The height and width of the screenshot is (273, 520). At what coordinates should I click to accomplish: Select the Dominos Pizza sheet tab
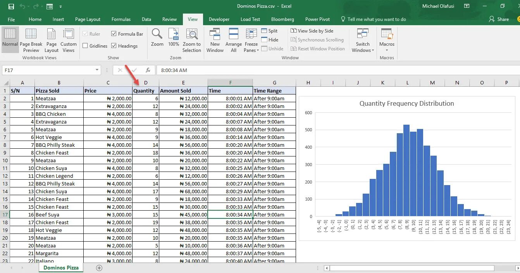pyautogui.click(x=61, y=268)
